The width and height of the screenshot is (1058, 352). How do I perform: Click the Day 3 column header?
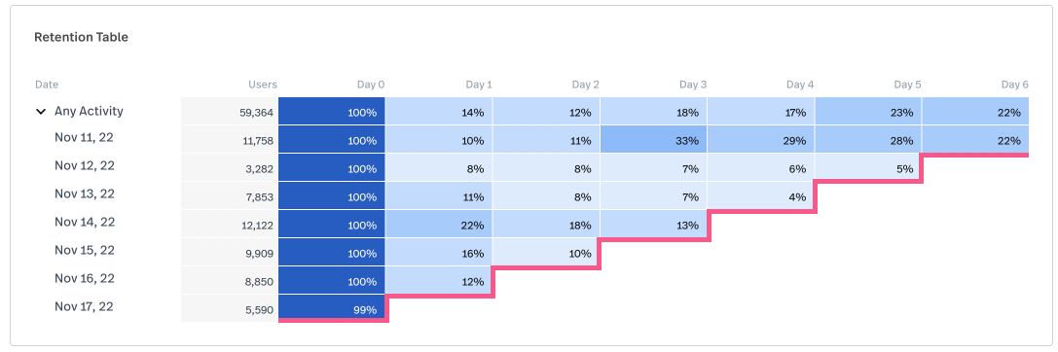point(693,85)
